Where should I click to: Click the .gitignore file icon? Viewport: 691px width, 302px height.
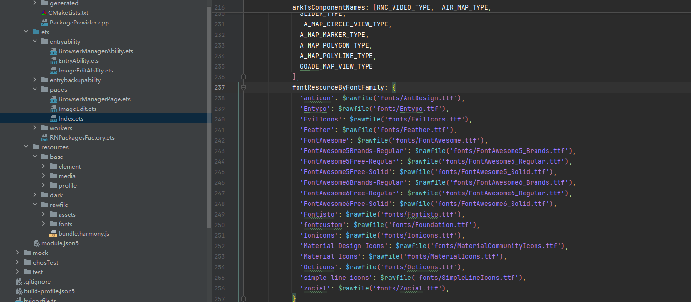[19, 282]
